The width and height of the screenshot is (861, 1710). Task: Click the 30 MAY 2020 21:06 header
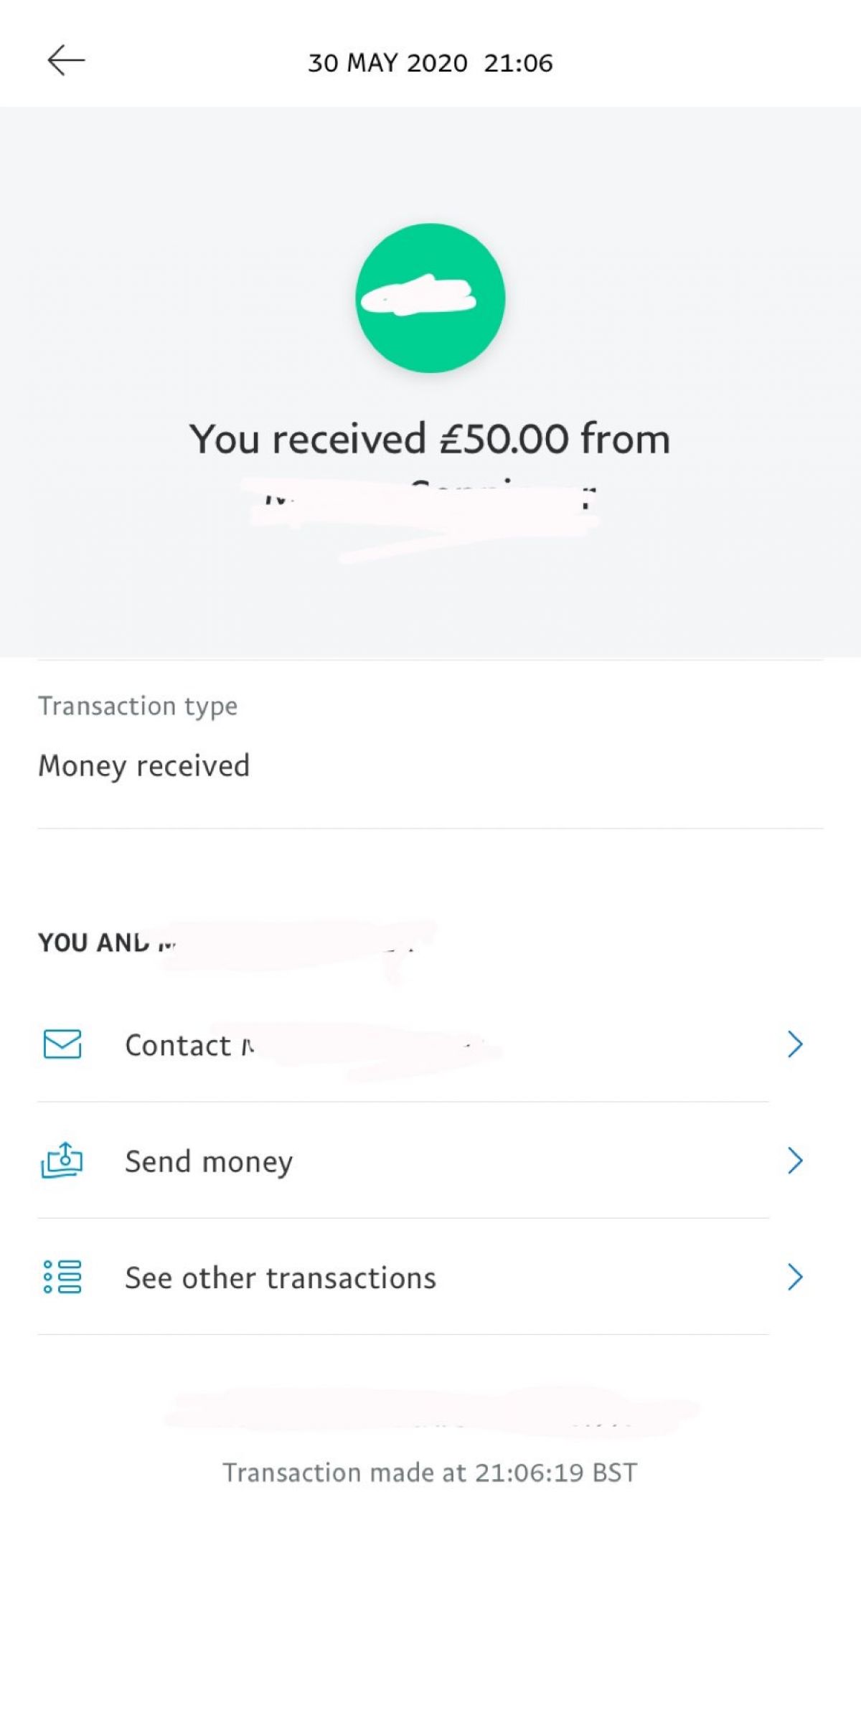click(430, 63)
